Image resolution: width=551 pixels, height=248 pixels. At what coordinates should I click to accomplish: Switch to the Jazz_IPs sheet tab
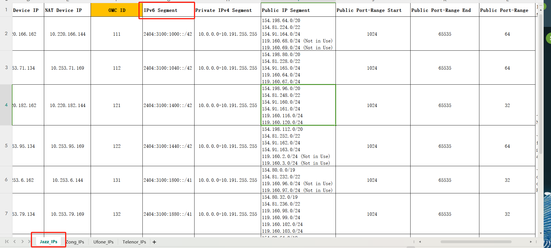pos(48,241)
